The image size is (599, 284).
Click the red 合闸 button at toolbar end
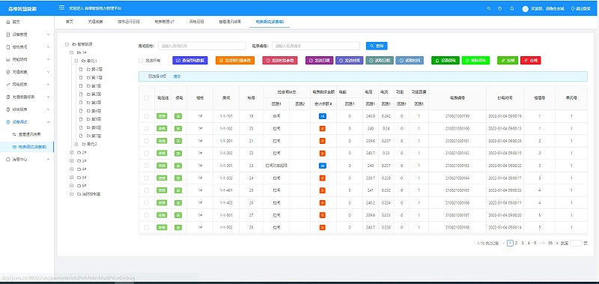(531, 61)
